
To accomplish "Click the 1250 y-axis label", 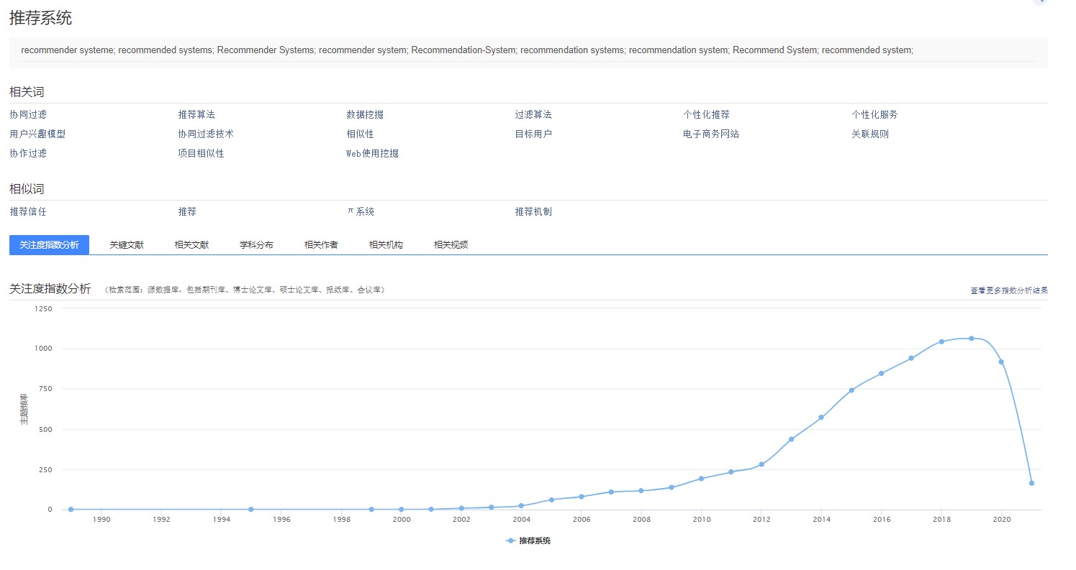I will [43, 308].
